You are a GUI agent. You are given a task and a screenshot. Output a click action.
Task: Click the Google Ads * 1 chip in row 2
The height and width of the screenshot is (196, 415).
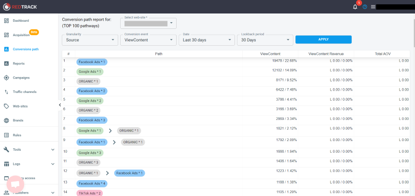click(90, 72)
